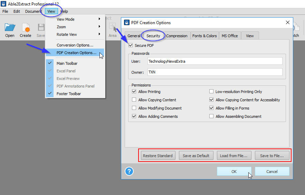
Task: Enable Low-resolution Printing Only checkbox
Action: [x=211, y=91]
